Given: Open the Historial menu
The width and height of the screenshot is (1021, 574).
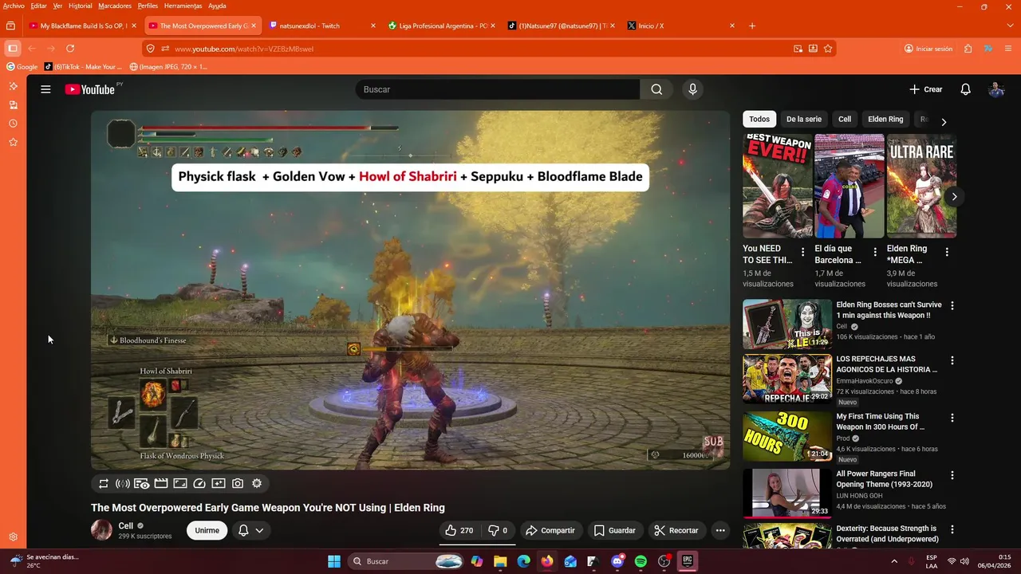Looking at the screenshot, I should click(x=80, y=6).
